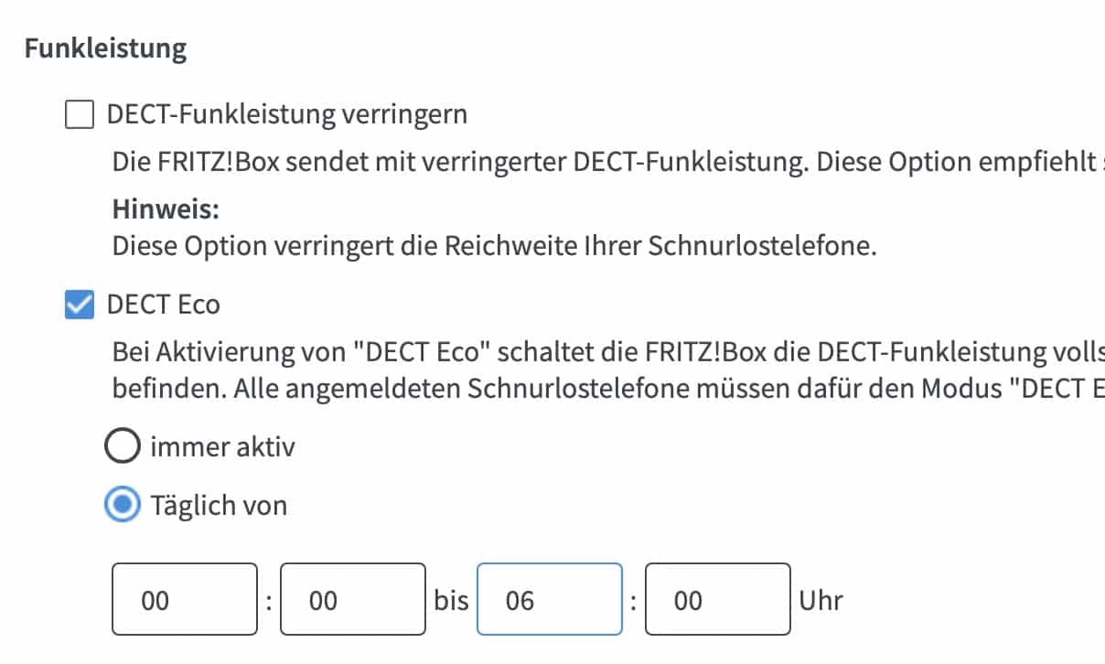Image resolution: width=1105 pixels, height=664 pixels.
Task: Focus the end hour field showing 06
Action: pos(549,600)
